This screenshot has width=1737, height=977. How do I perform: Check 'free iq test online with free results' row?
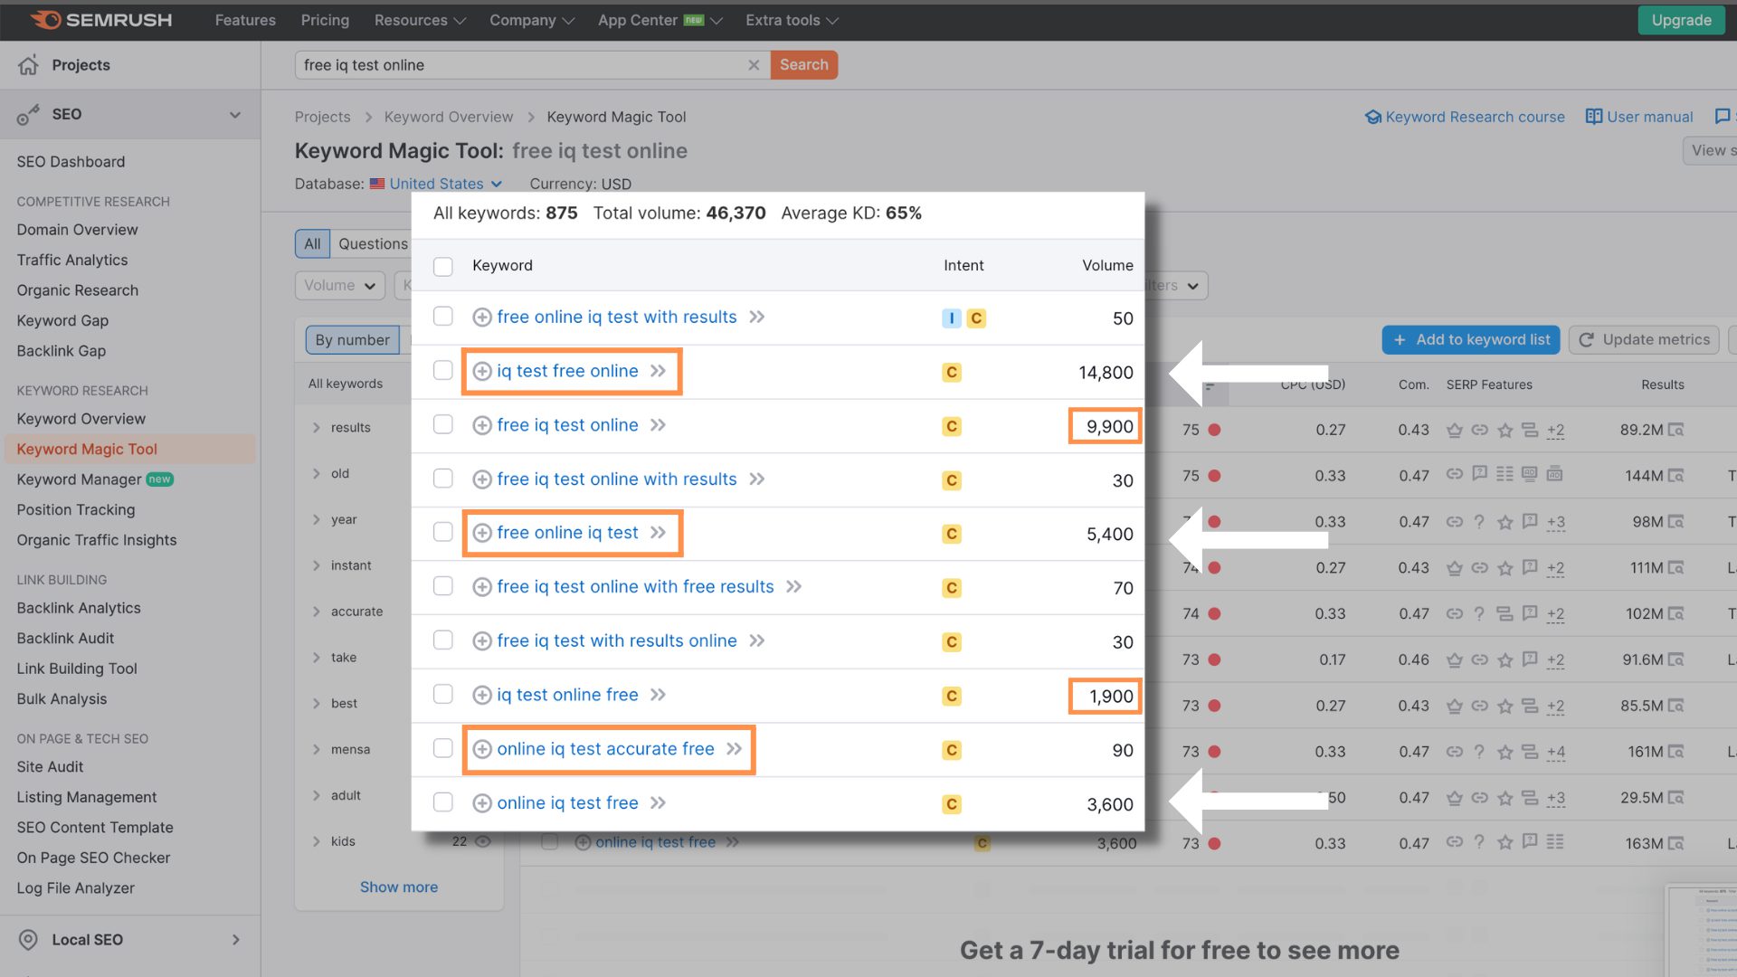(x=442, y=586)
